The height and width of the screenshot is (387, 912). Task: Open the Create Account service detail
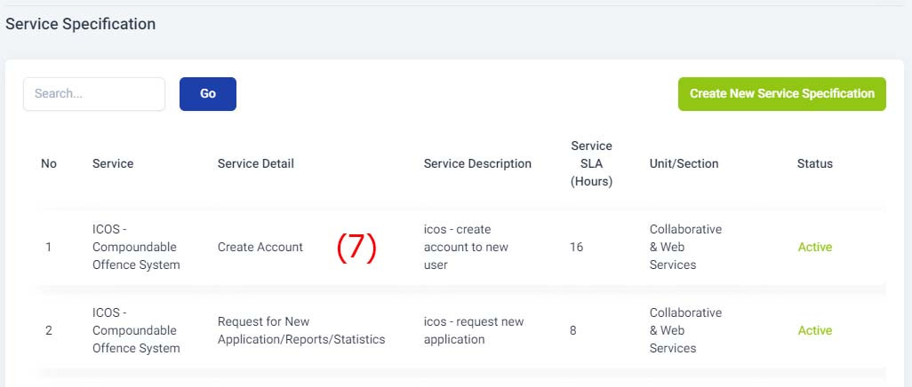[260, 247]
